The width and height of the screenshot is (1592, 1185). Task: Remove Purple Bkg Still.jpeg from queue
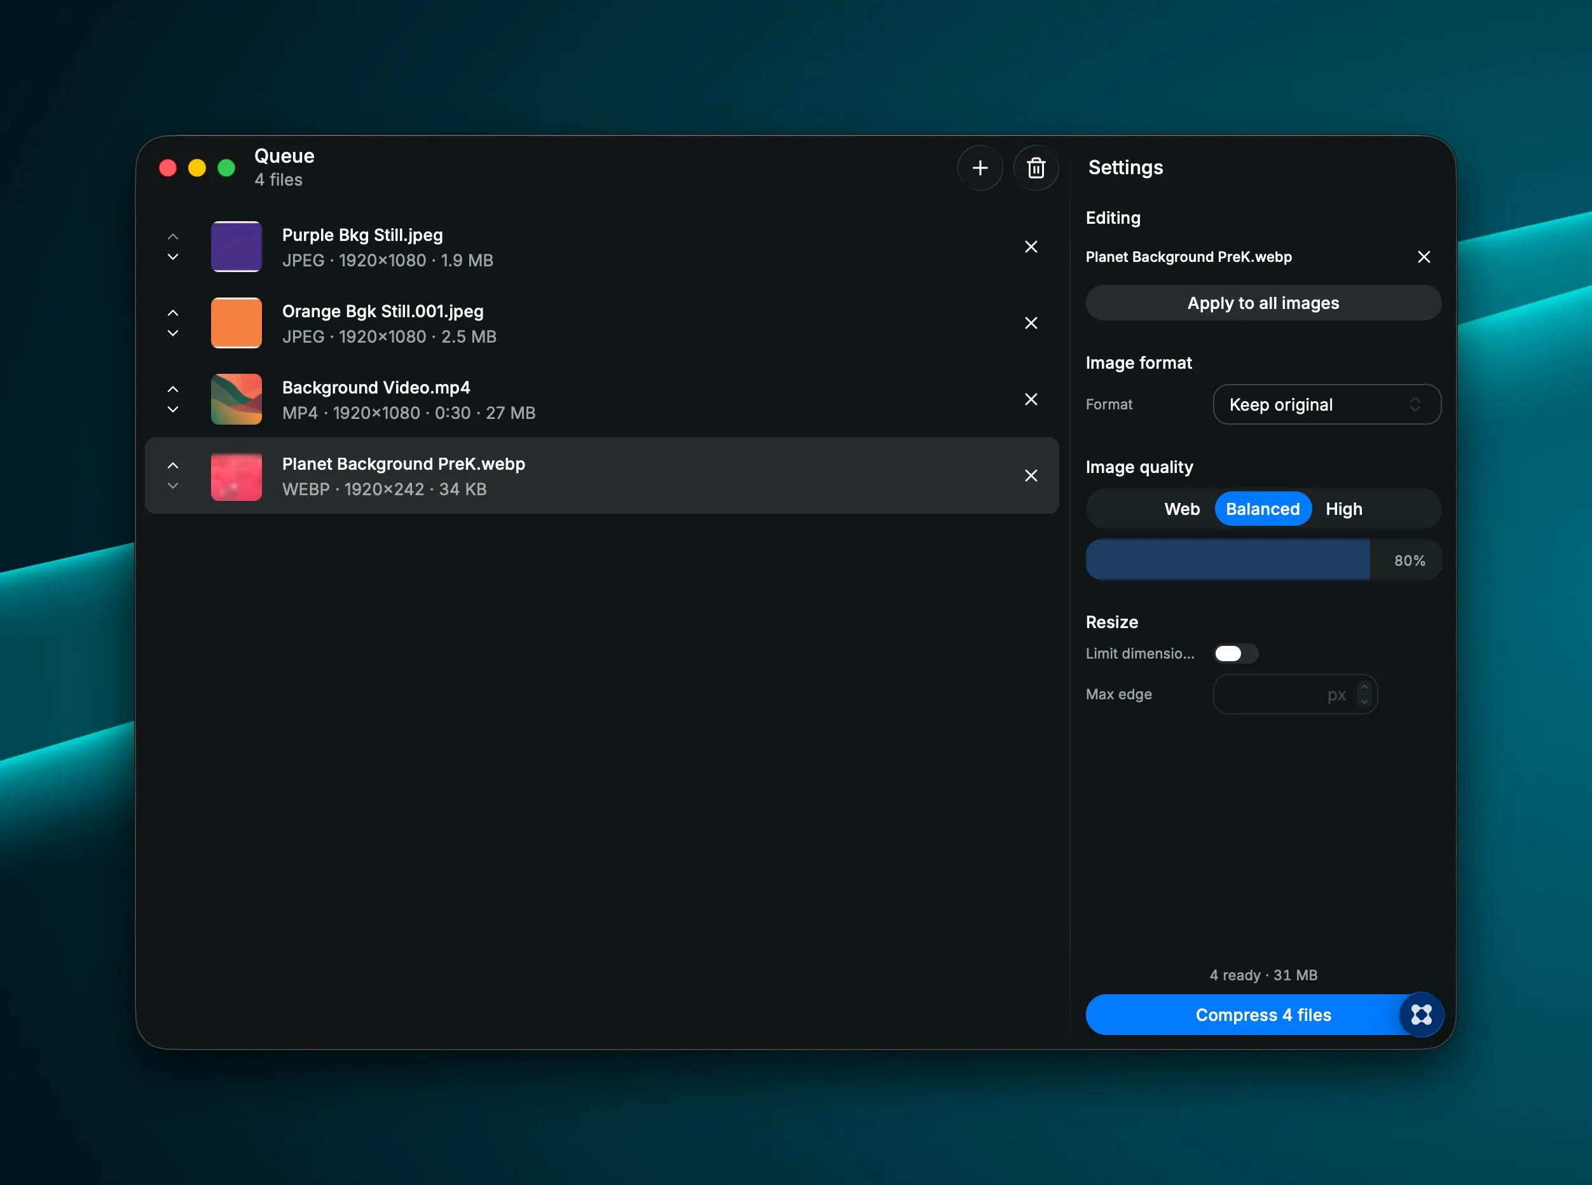[x=1031, y=247]
